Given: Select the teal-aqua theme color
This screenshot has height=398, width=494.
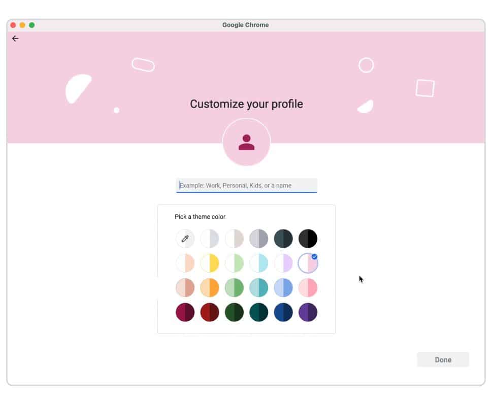Looking at the screenshot, I should click(258, 288).
